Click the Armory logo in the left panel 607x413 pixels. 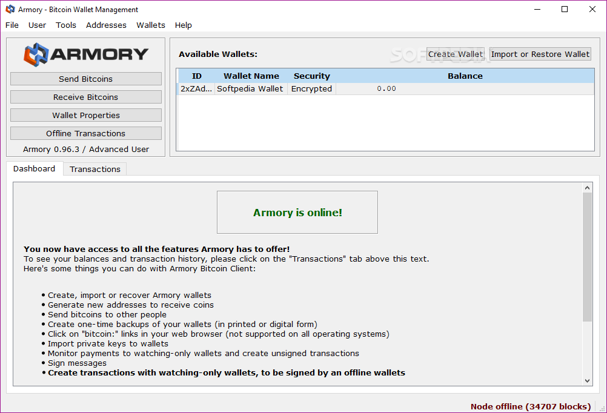click(85, 54)
